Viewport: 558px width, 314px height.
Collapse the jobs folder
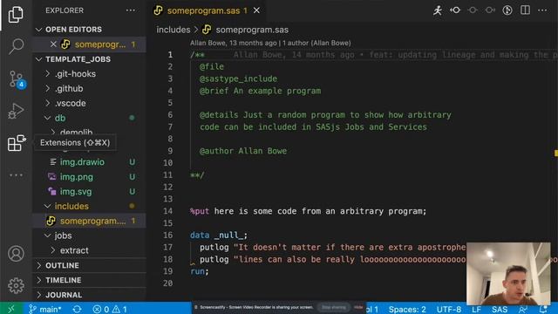pyautogui.click(x=89, y=235)
